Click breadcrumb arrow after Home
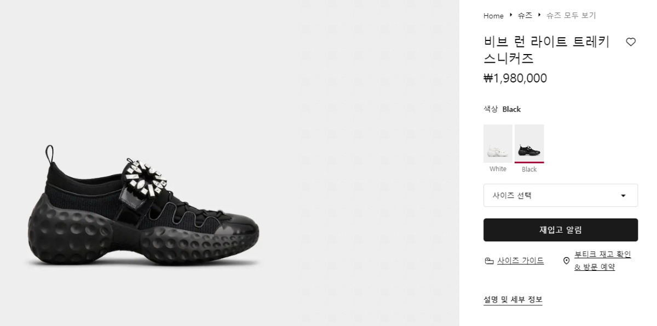 tap(511, 15)
